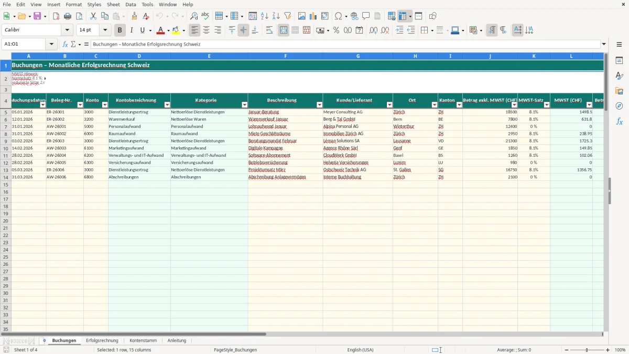Insert a chart
This screenshot has height=354, width=629.
(x=313, y=16)
